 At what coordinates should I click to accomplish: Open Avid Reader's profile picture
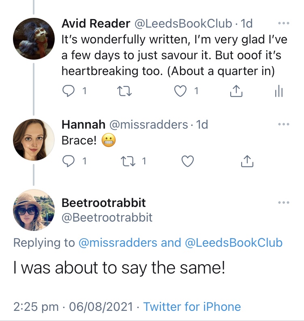tap(34, 39)
